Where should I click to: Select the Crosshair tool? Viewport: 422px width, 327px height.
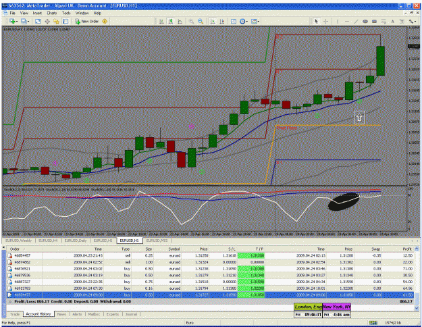point(325,21)
